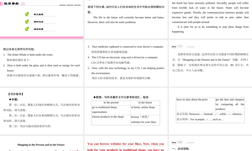
Task: Click the cell 'have no idea about the price'
Action: [196, 105]
